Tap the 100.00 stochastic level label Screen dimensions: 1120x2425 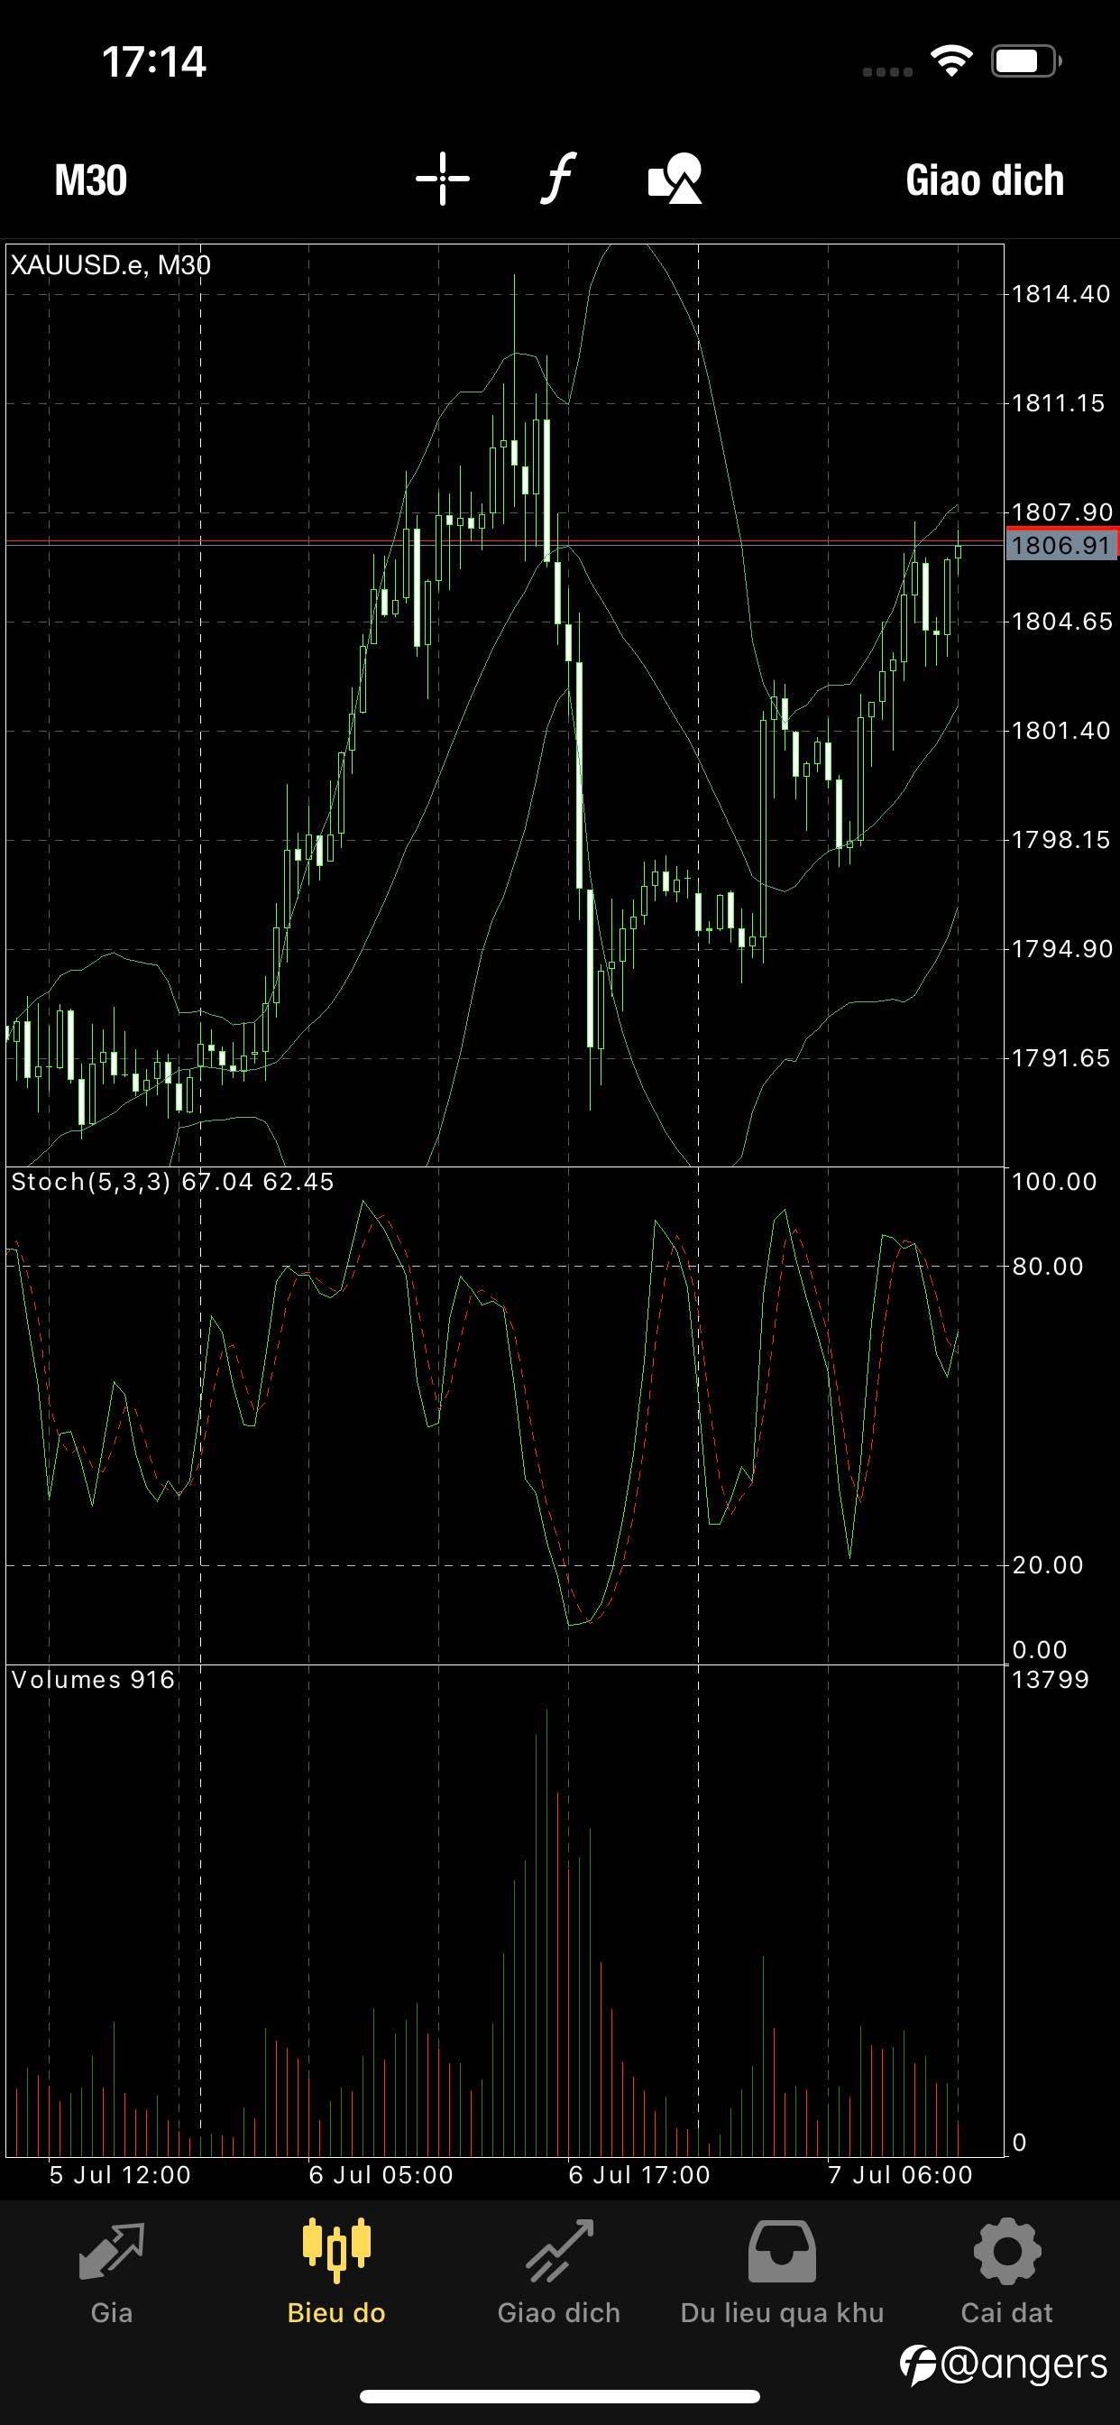coord(1054,1182)
